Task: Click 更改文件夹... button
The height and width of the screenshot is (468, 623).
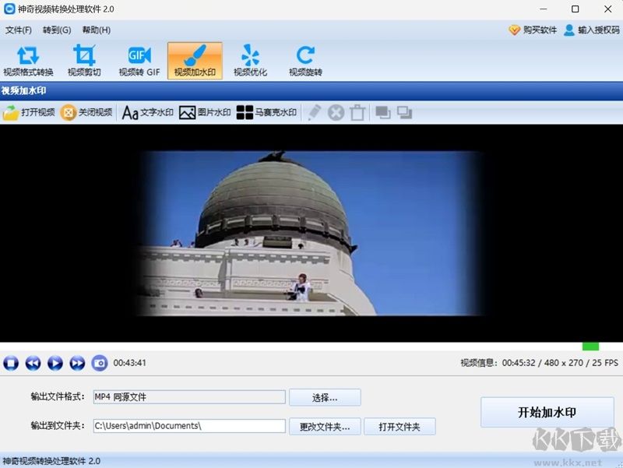Action: 325,427
